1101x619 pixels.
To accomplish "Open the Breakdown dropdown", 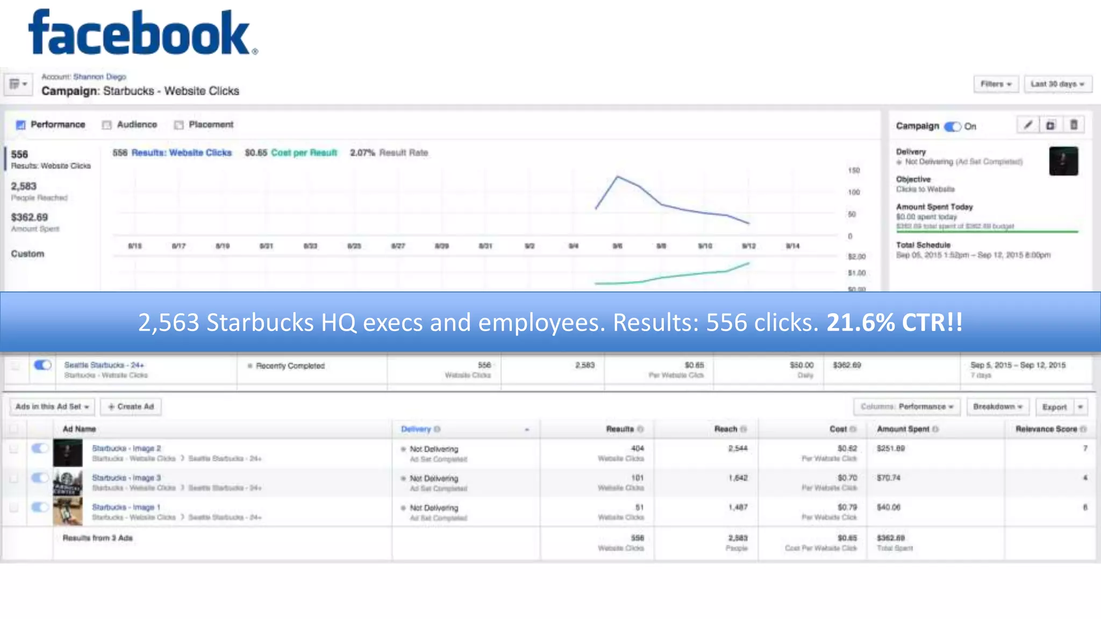I will point(998,407).
